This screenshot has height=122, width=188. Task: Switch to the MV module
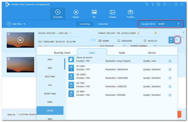(x=94, y=14)
